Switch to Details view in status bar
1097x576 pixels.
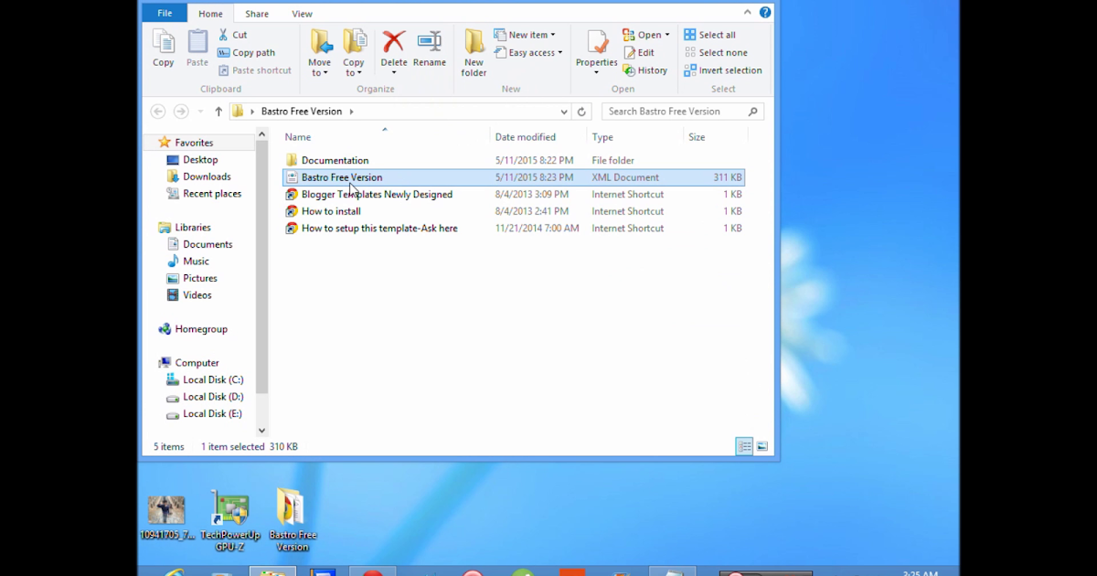[744, 446]
